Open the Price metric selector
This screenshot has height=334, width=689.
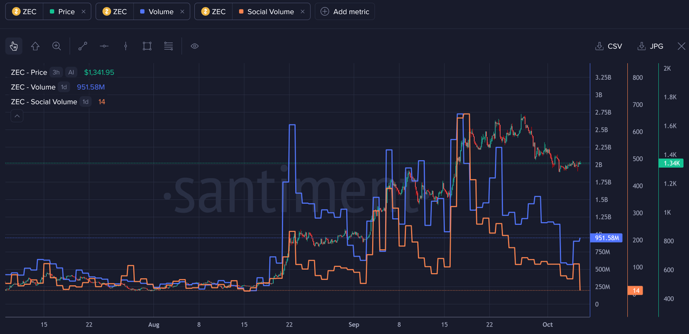point(62,11)
